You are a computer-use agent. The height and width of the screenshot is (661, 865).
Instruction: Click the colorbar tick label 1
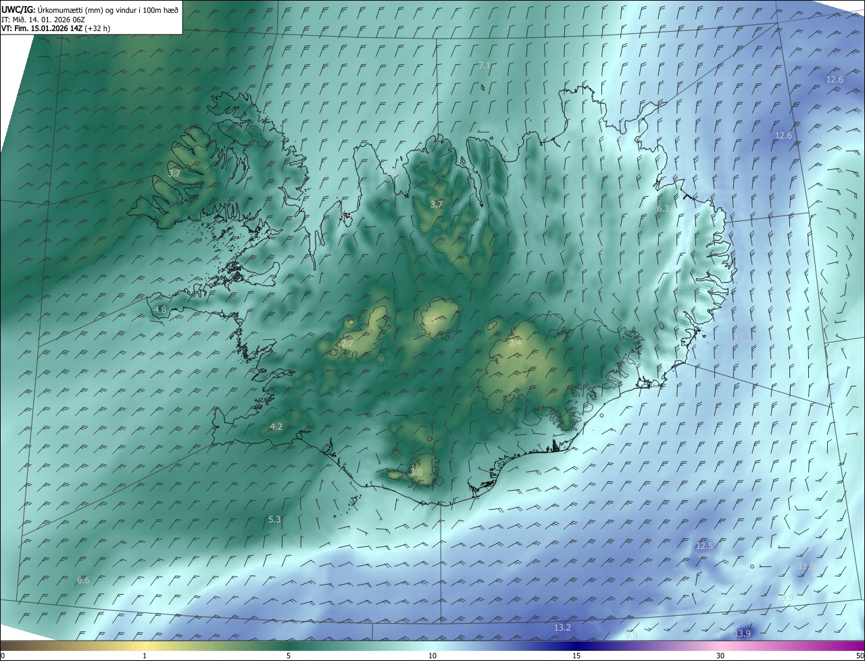pos(145,656)
